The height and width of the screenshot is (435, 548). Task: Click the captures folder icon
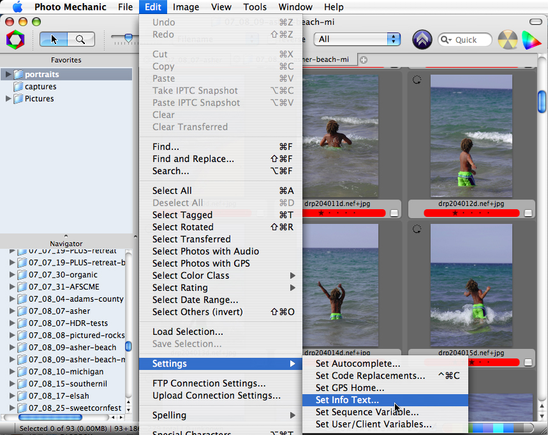coord(19,87)
